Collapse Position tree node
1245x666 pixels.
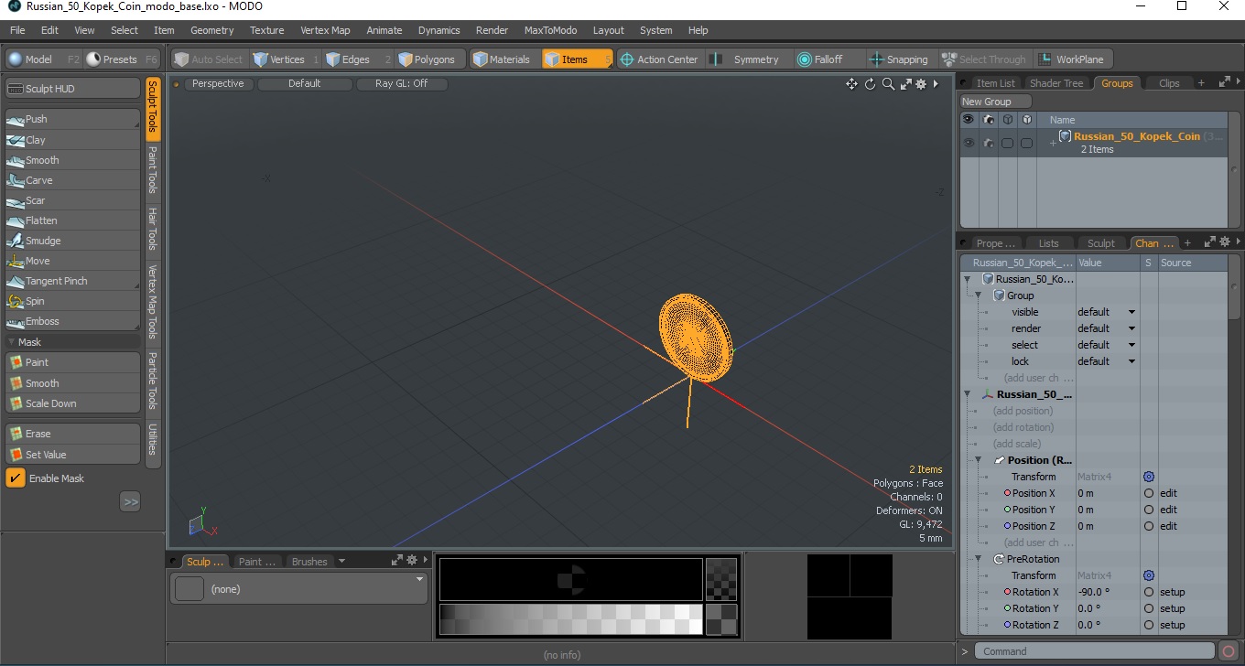pyautogui.click(x=978, y=460)
